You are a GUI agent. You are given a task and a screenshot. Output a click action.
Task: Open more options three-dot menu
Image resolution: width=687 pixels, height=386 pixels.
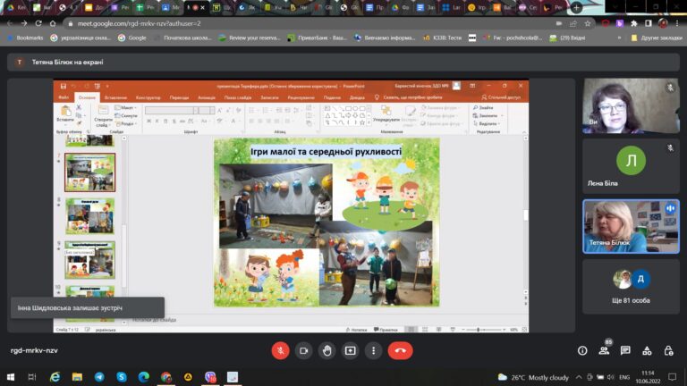pyautogui.click(x=373, y=350)
